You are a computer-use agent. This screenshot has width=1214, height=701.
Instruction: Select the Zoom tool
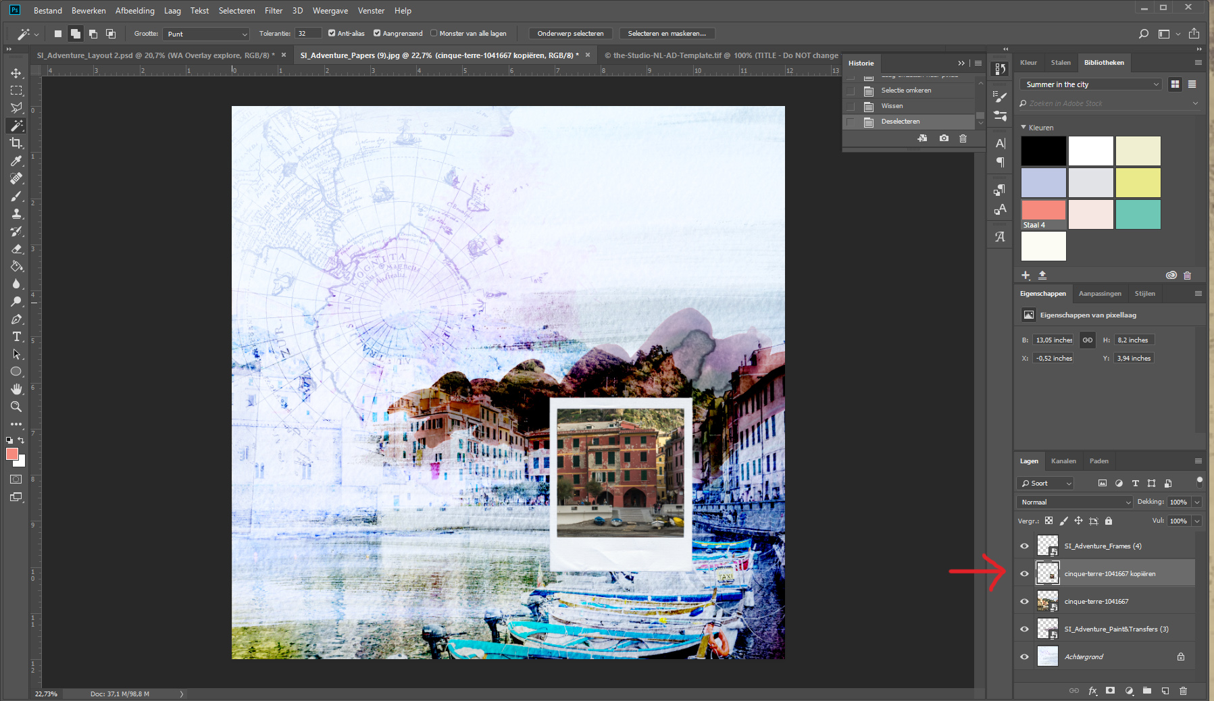[16, 407]
